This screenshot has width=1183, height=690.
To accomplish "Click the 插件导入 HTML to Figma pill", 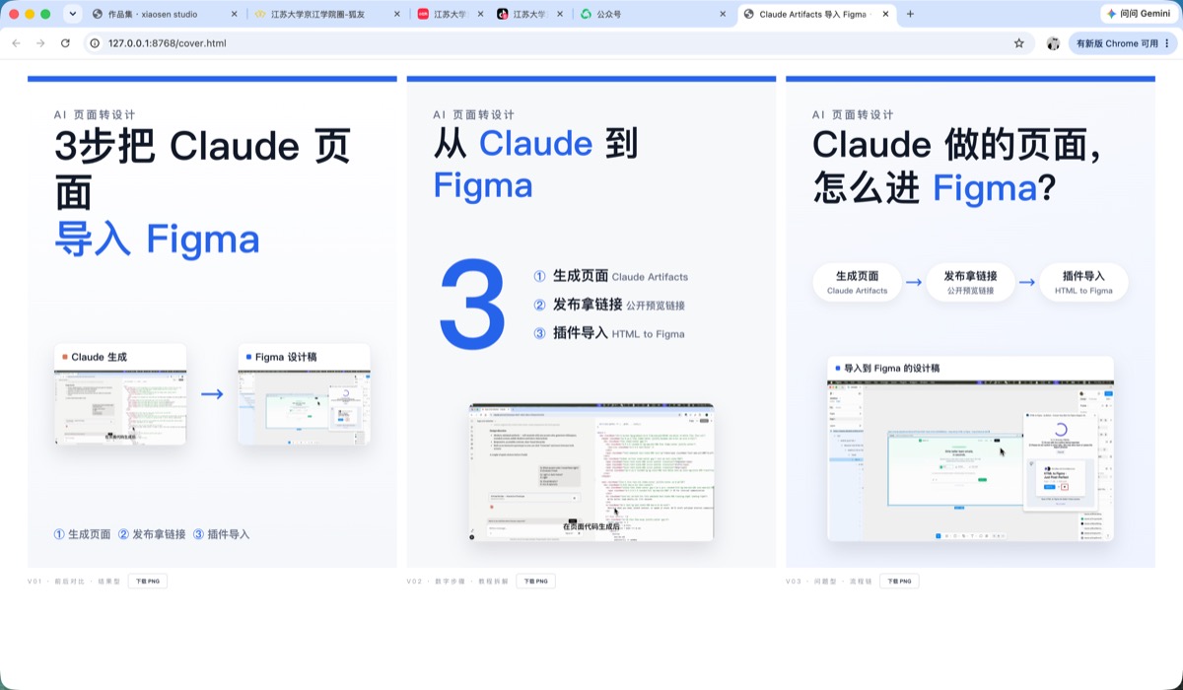I will [x=1083, y=282].
